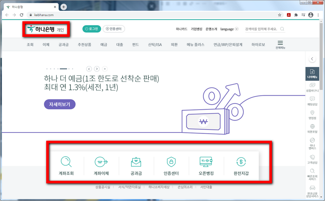
Task: Open the Adobe PDF extension icon
Action: (289, 15)
